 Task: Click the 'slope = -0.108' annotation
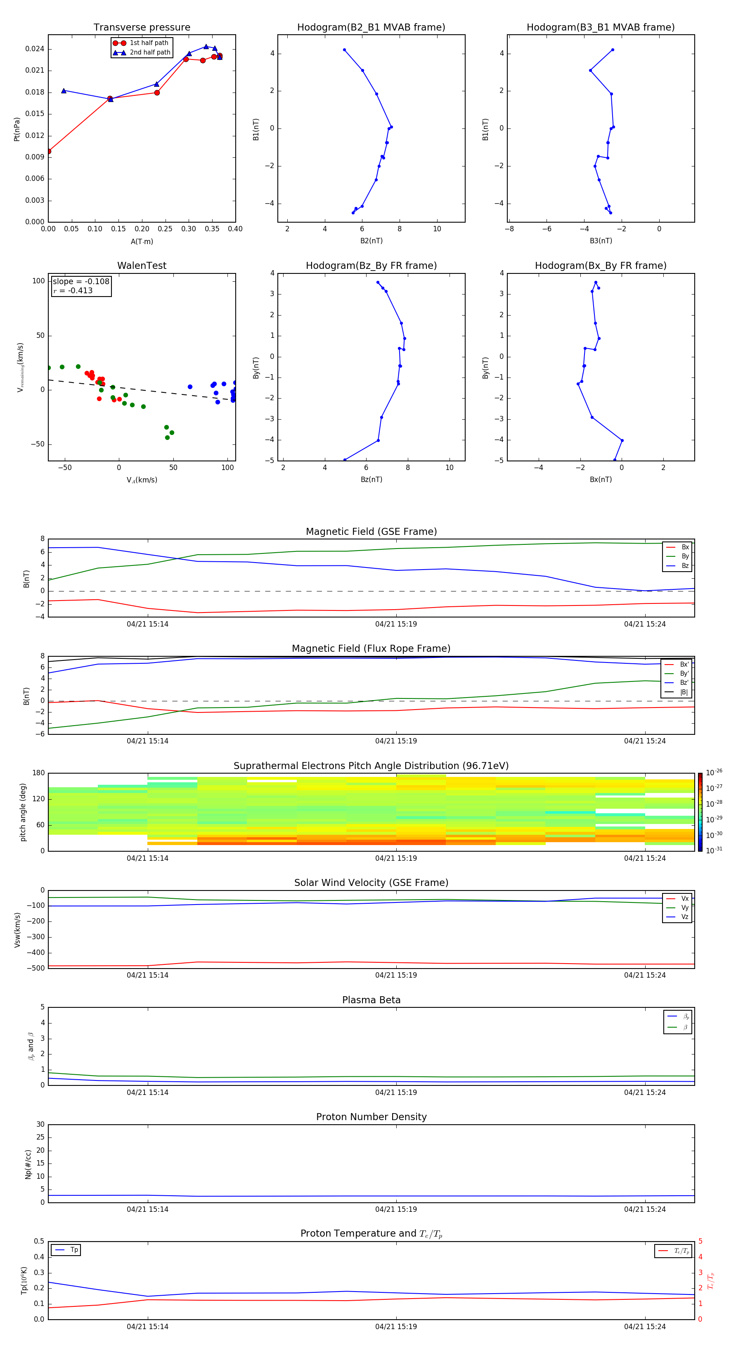coord(81,282)
